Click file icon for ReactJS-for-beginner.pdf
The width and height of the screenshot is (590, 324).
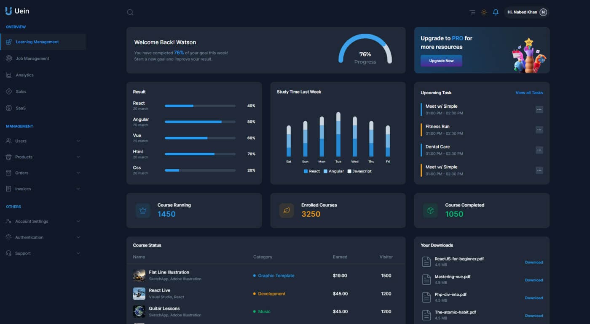click(x=426, y=262)
